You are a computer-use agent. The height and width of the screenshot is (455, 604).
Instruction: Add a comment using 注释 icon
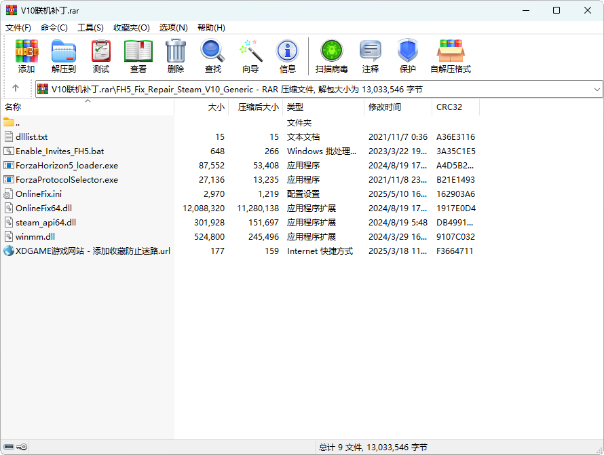point(371,56)
